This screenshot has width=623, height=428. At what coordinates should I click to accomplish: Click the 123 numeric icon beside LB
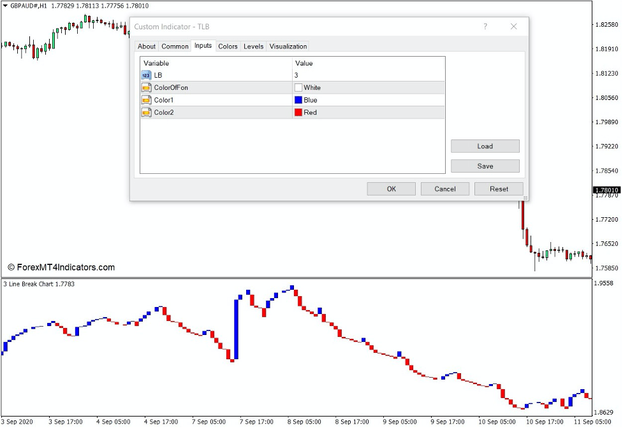click(145, 75)
